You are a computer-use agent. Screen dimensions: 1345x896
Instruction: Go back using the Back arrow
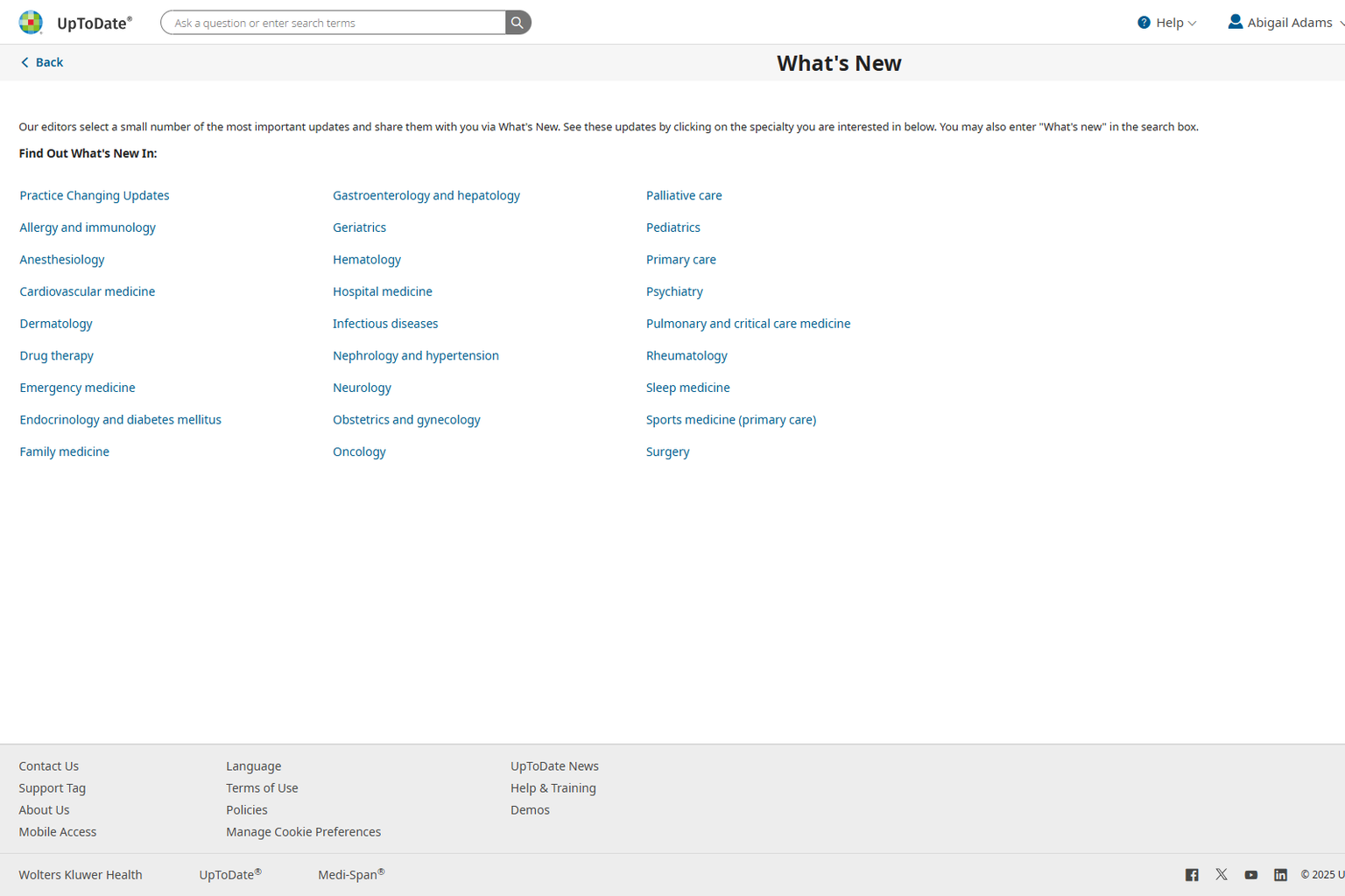41,62
